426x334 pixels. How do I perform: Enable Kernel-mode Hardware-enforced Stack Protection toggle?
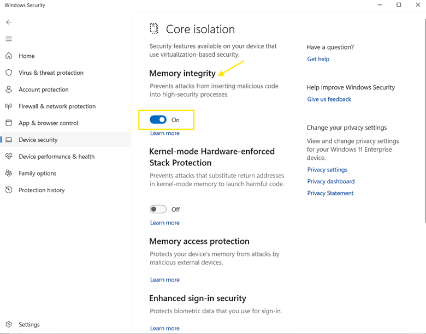(x=158, y=210)
